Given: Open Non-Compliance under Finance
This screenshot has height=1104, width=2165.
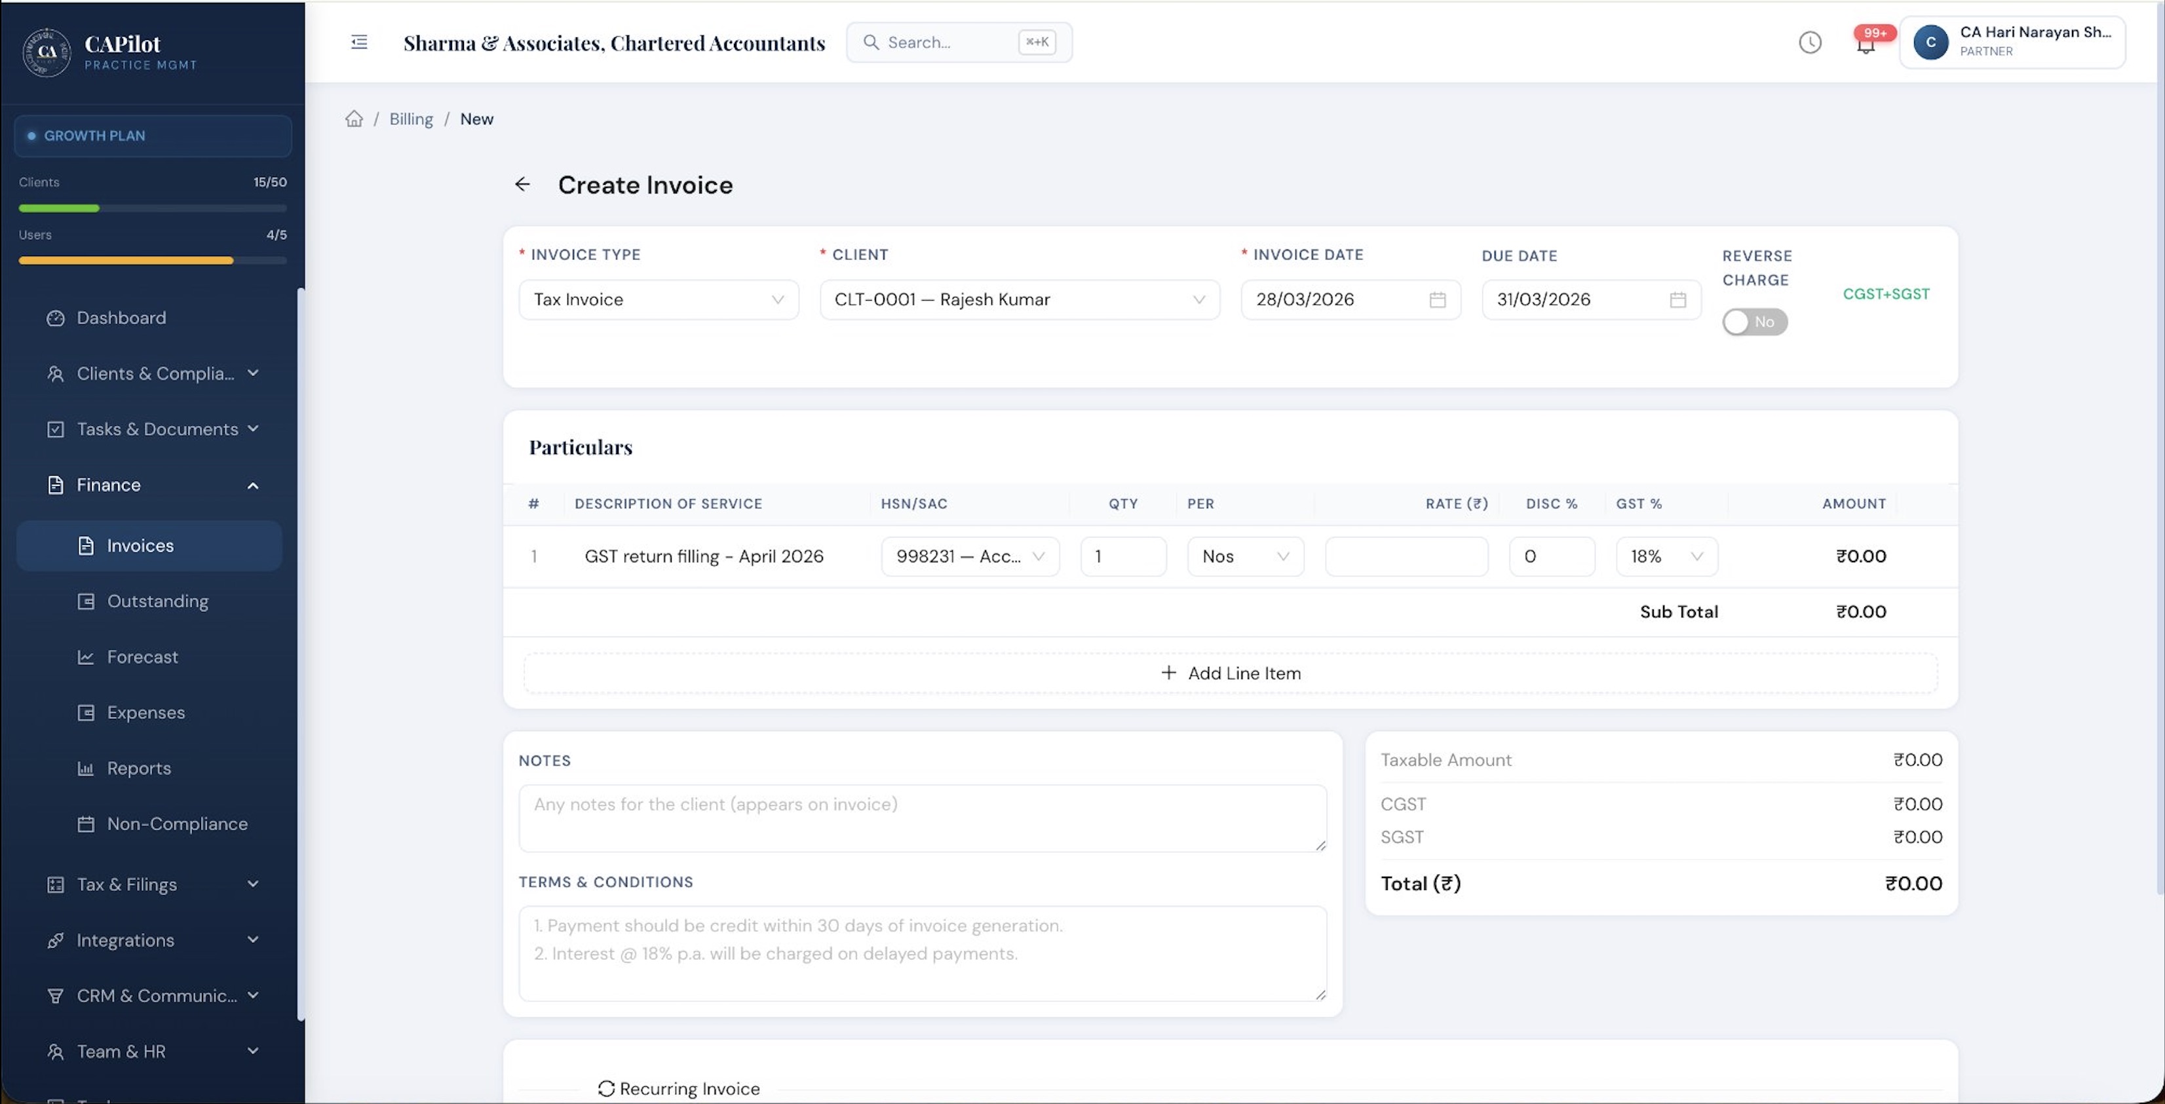Looking at the screenshot, I should pos(149,824).
